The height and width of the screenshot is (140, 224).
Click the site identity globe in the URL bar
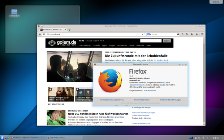tap(48, 34)
